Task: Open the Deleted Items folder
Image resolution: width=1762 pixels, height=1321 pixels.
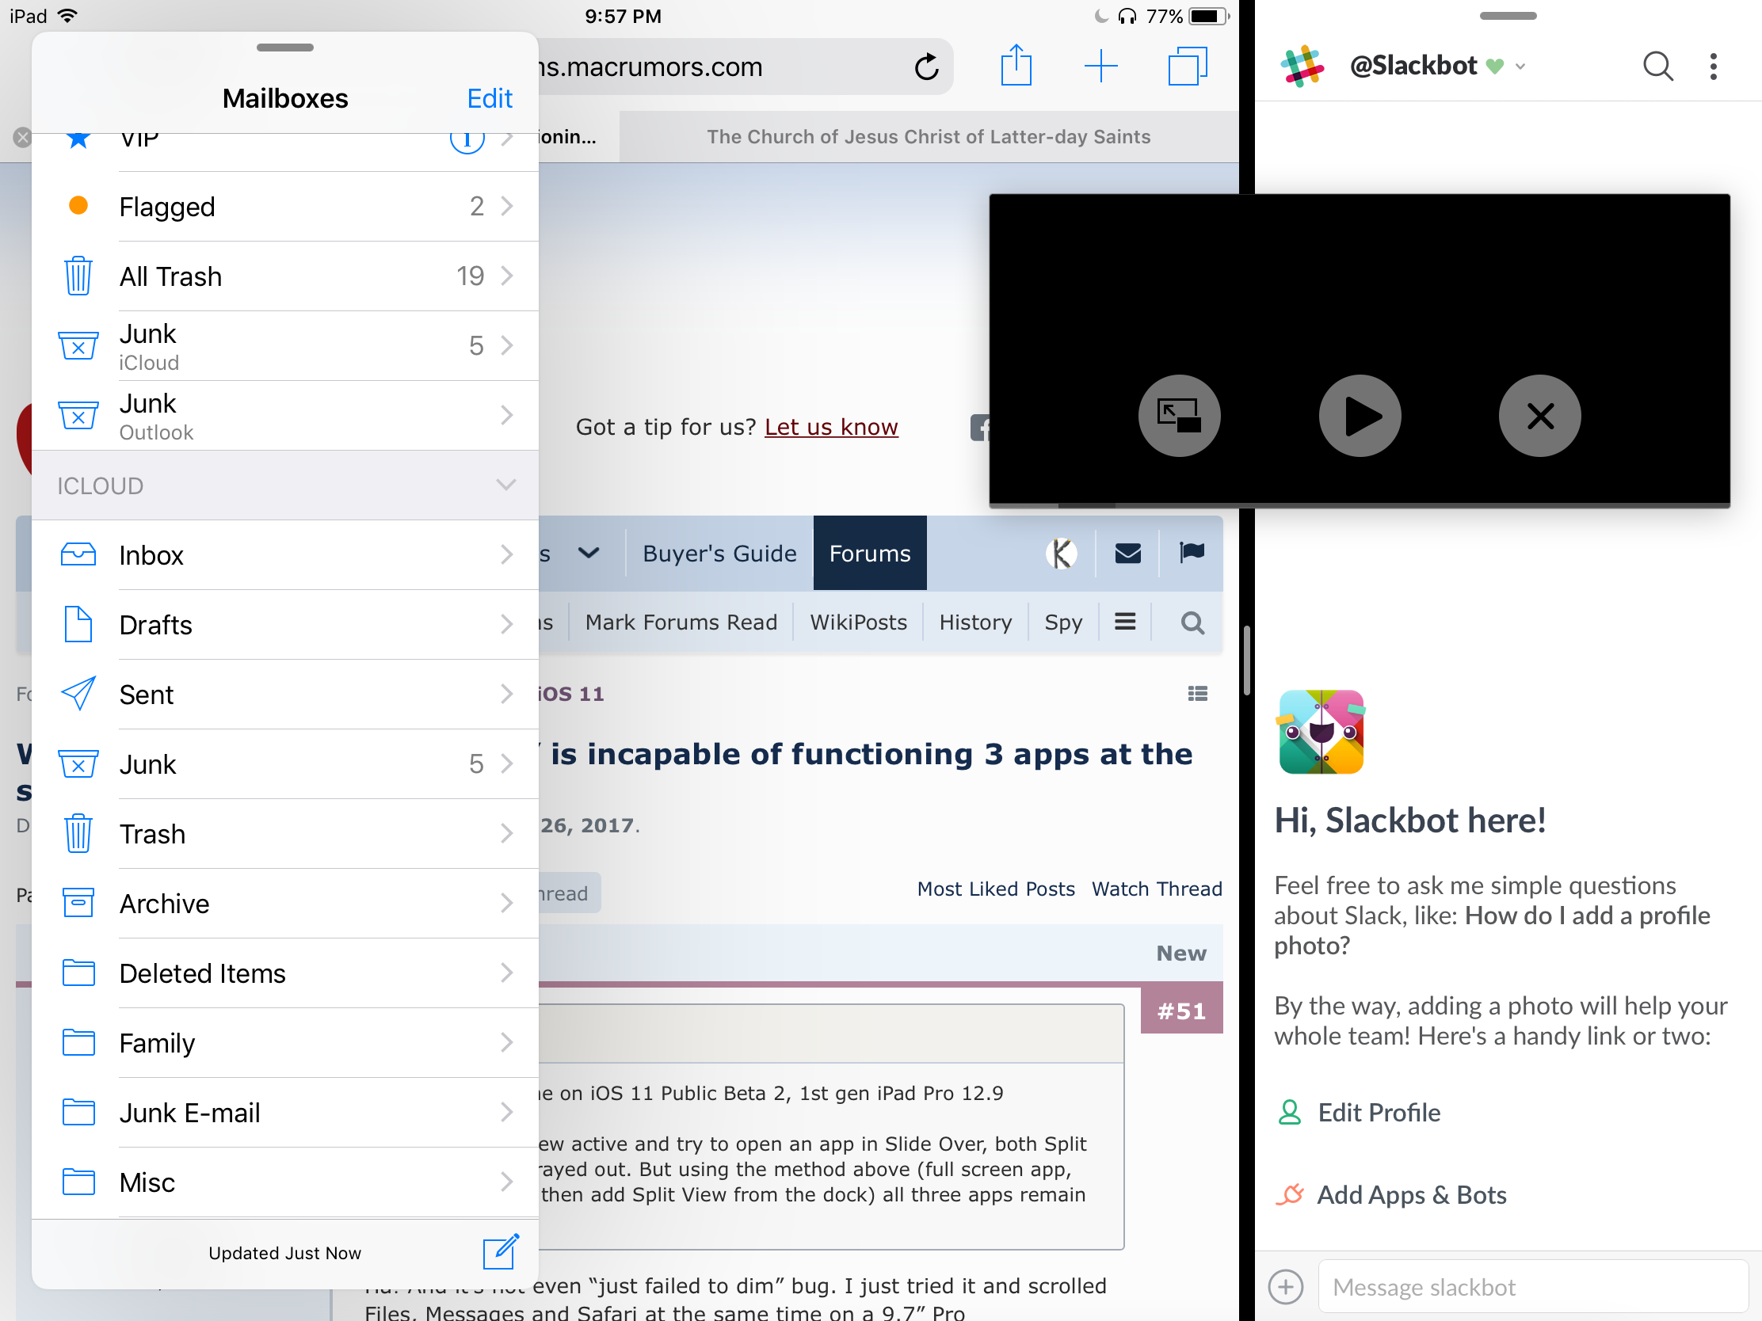Action: [x=285, y=973]
